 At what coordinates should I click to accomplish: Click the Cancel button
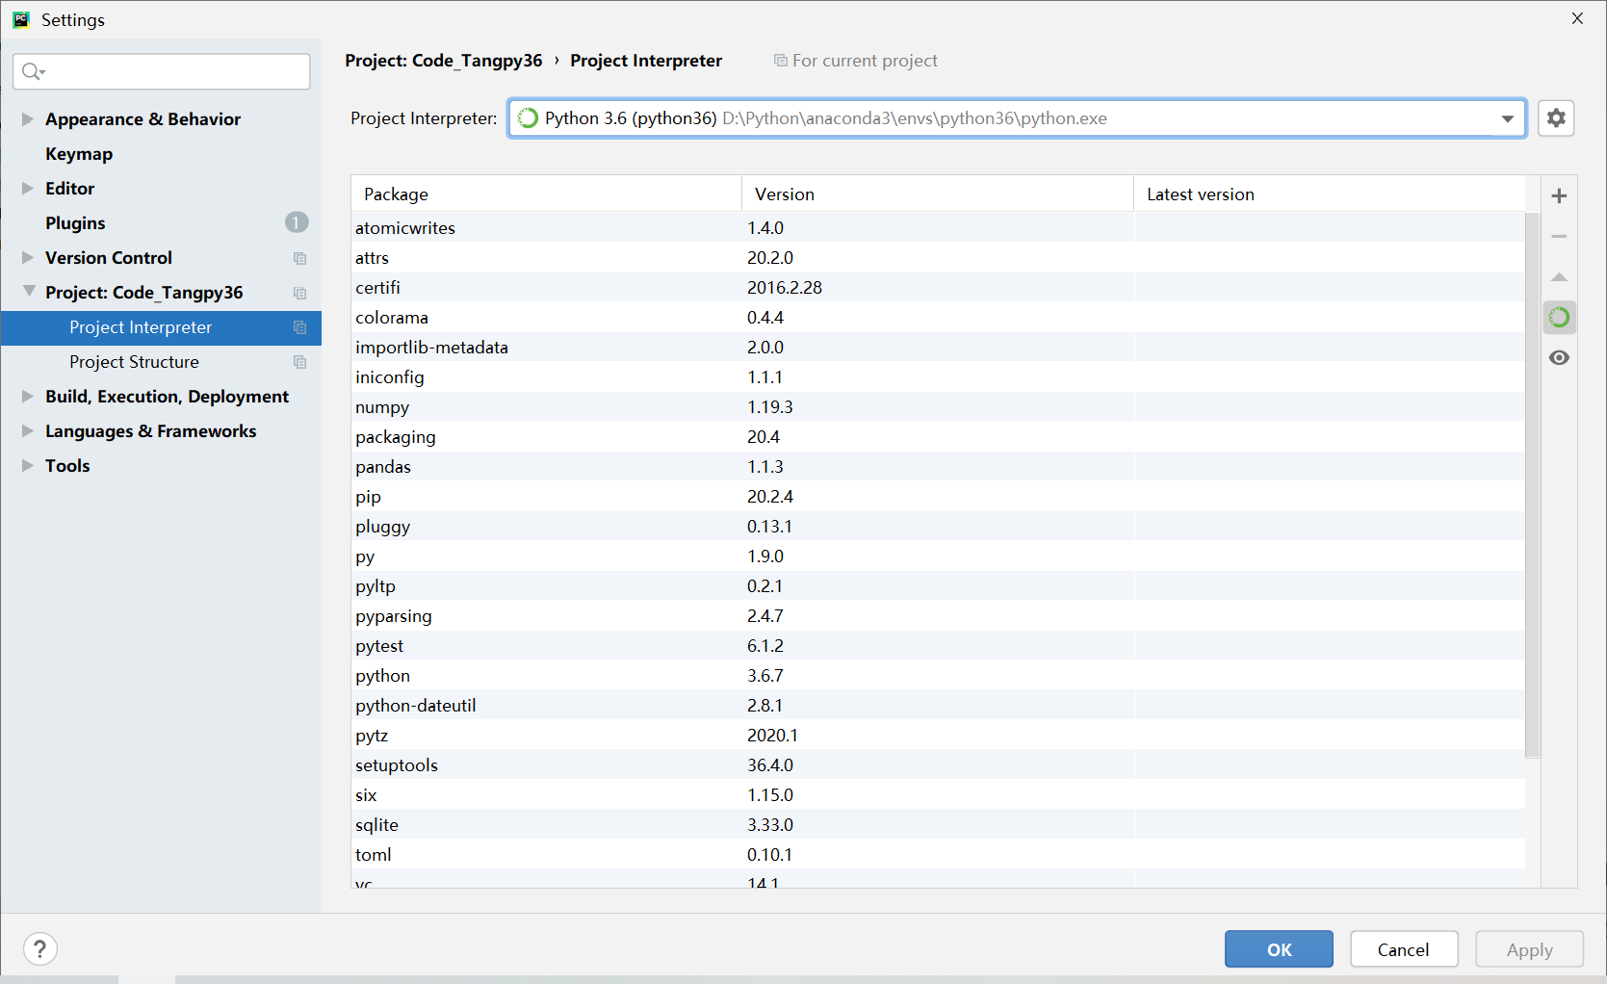(x=1404, y=949)
